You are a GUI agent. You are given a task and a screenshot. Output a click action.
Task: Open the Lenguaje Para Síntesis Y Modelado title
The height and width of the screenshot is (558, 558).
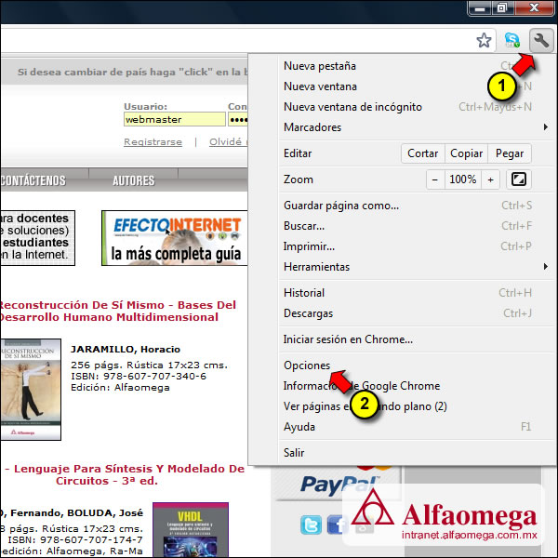[x=125, y=474]
